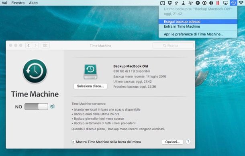Click the Dropbox menu bar icon

(x=169, y=3)
